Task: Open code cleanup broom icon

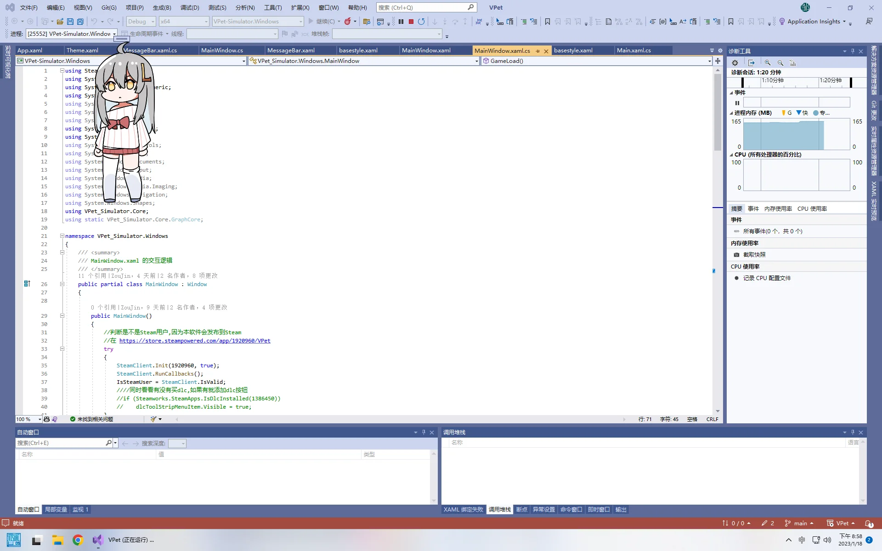Action: (x=153, y=419)
